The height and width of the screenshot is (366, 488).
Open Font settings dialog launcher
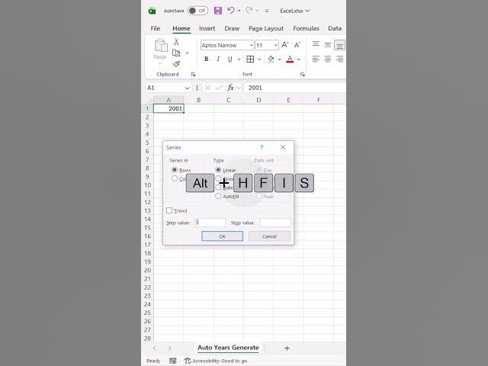(x=303, y=75)
